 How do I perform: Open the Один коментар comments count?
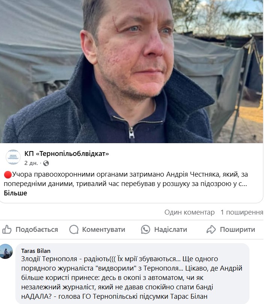pyautogui.click(x=189, y=212)
